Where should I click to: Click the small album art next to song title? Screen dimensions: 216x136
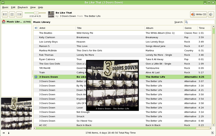click(51, 14)
